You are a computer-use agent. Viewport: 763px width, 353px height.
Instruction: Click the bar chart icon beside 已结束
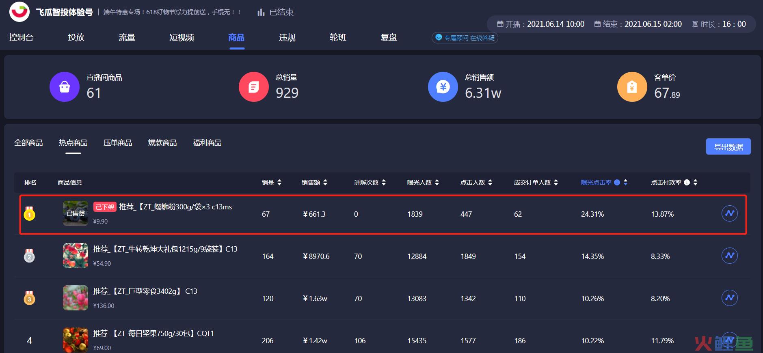pos(261,13)
